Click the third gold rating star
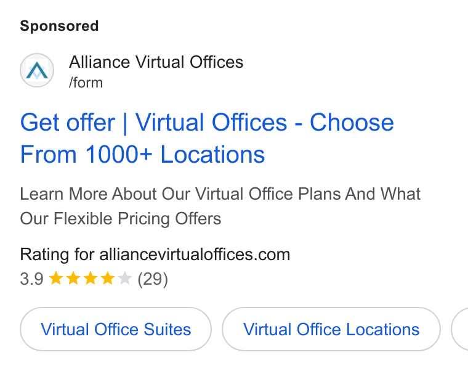This screenshot has width=468, height=371. [x=91, y=279]
